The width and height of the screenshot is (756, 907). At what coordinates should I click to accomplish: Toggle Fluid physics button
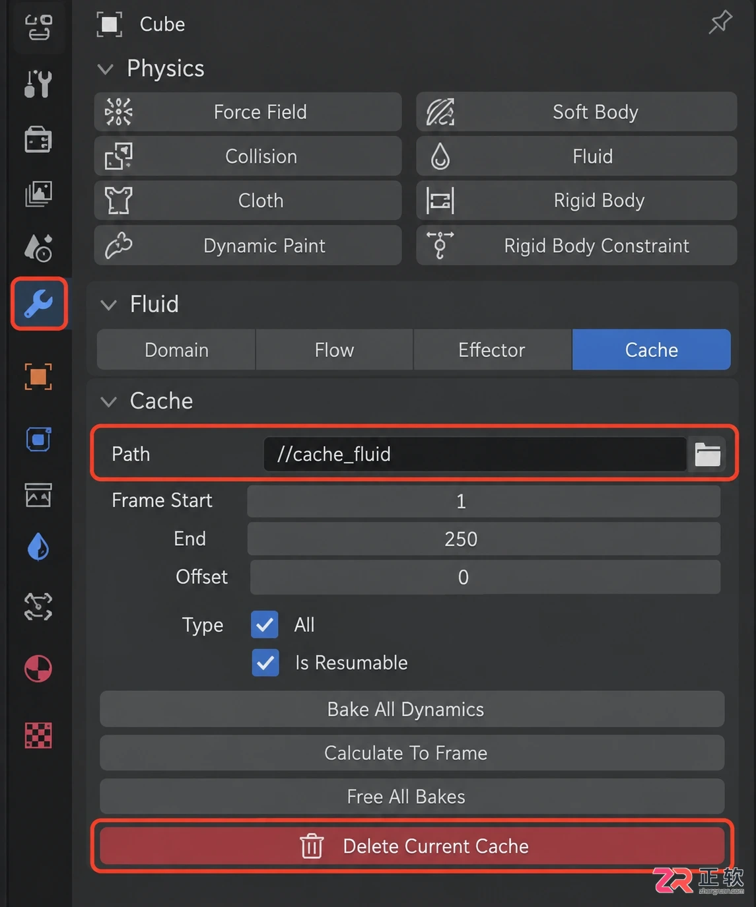coord(576,156)
